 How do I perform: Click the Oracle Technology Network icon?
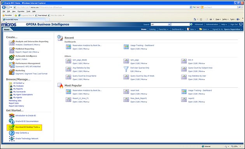click(x=12, y=139)
